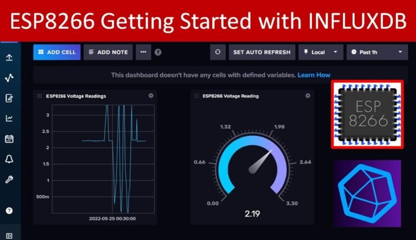Open Data Explorer in the sidebar
This screenshot has height=240, width=416.
point(9,78)
